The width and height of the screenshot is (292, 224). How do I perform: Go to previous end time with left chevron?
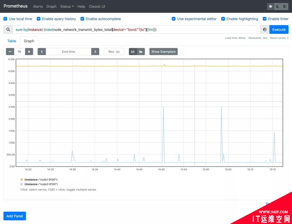42,52
